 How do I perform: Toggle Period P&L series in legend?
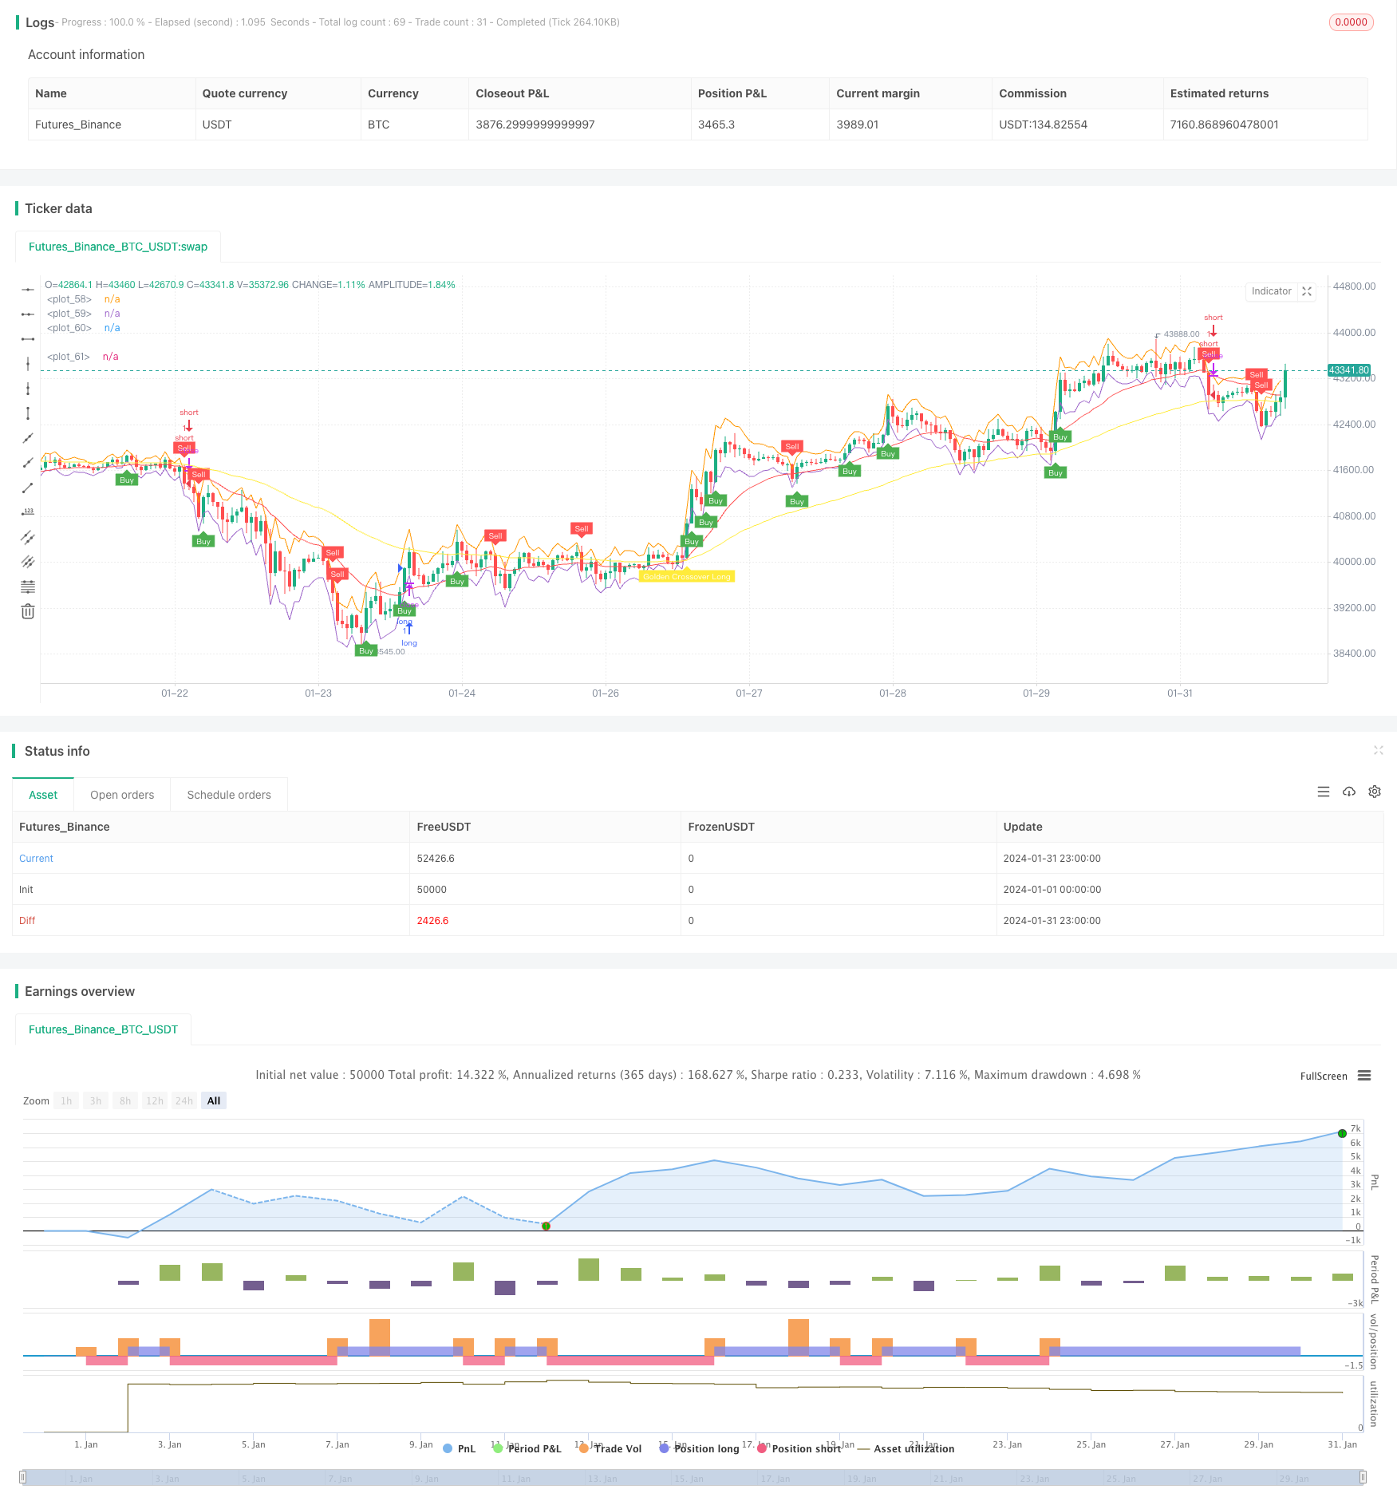coord(527,1448)
